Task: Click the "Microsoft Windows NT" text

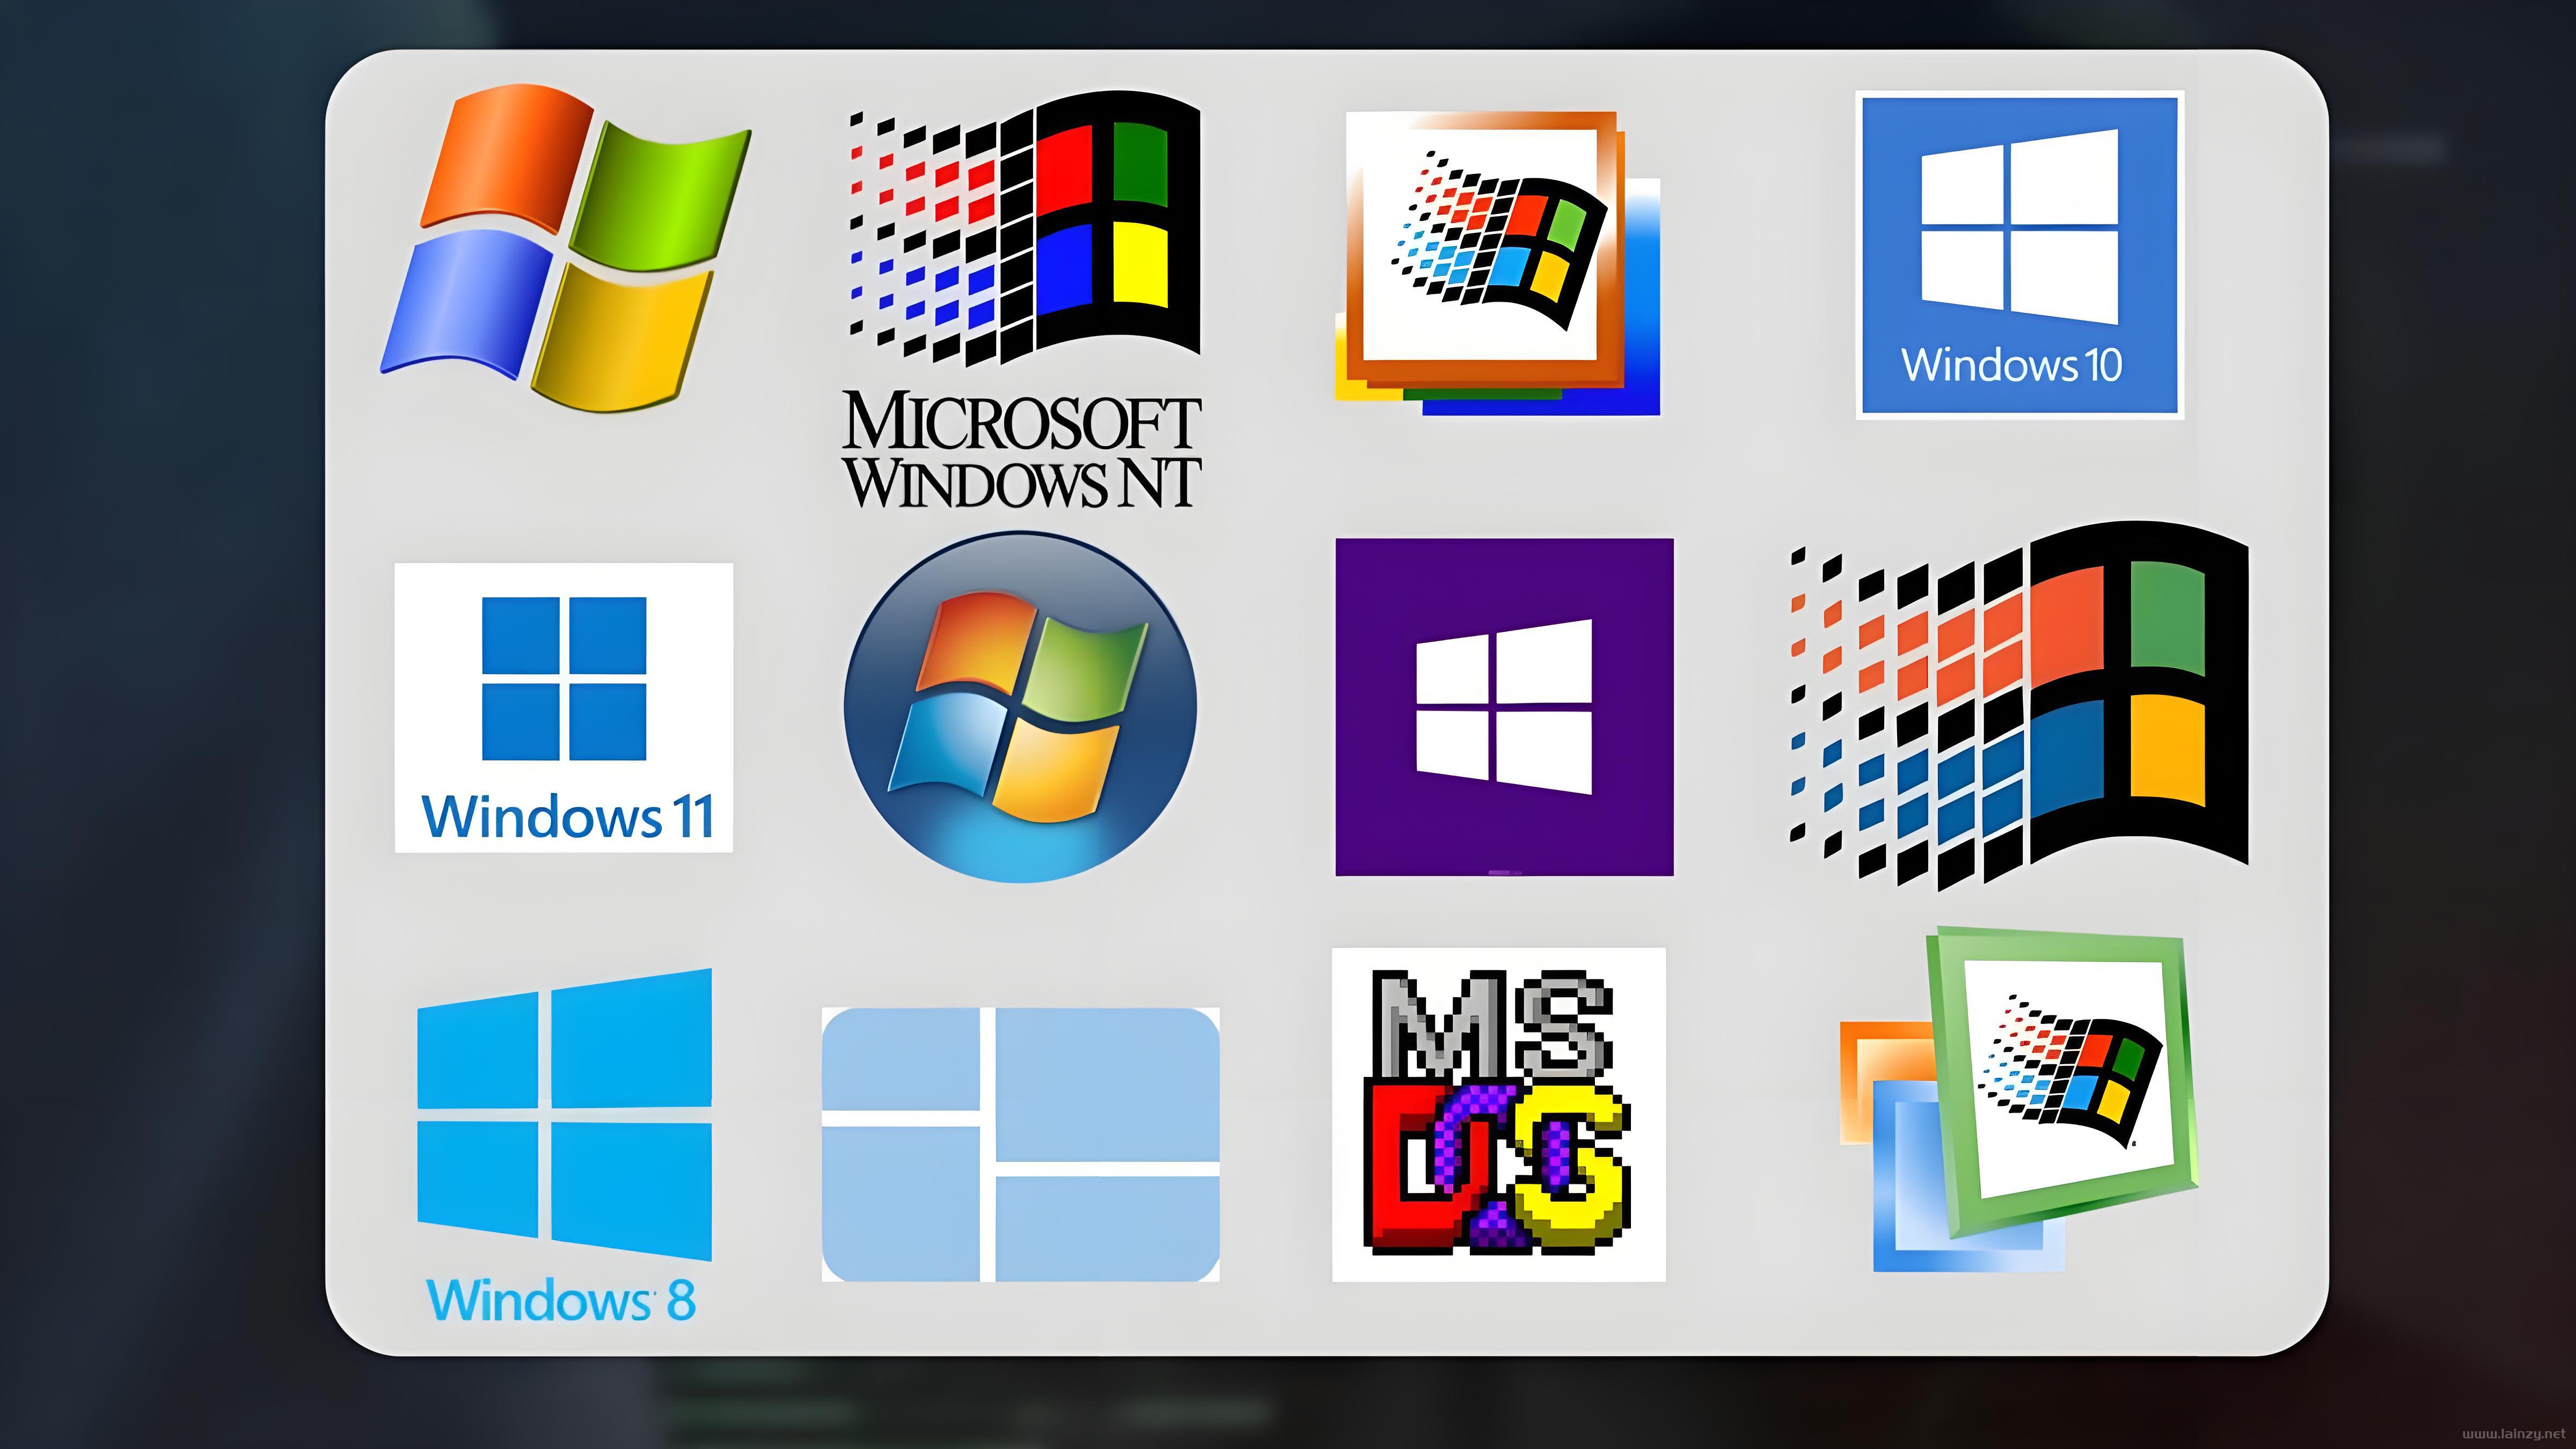Action: pos(1021,450)
